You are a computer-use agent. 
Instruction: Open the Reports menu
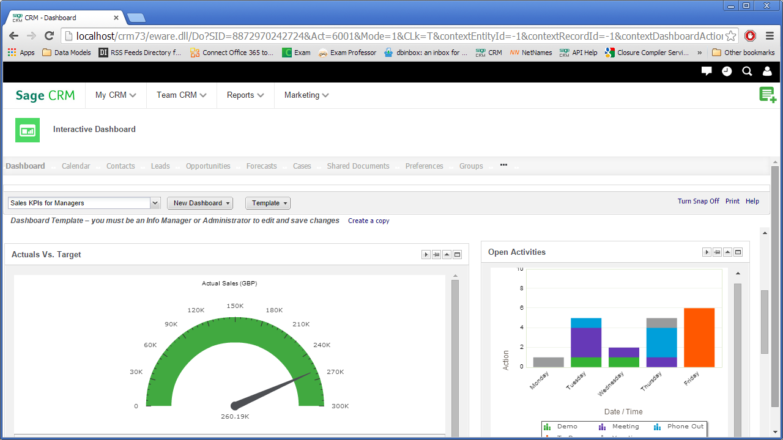click(x=245, y=95)
